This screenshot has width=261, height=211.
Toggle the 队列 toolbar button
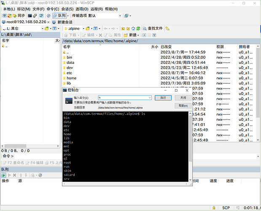(x=59, y=16)
